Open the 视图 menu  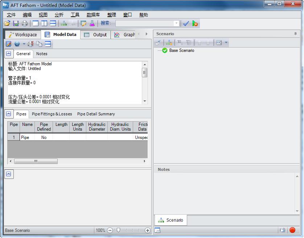pos(43,15)
